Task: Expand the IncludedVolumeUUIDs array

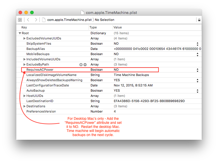Action: click(24, 59)
